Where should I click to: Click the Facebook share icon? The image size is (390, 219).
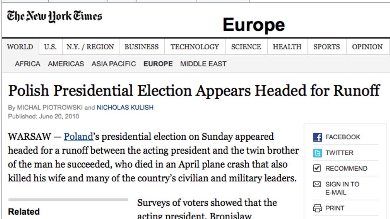pos(317,137)
